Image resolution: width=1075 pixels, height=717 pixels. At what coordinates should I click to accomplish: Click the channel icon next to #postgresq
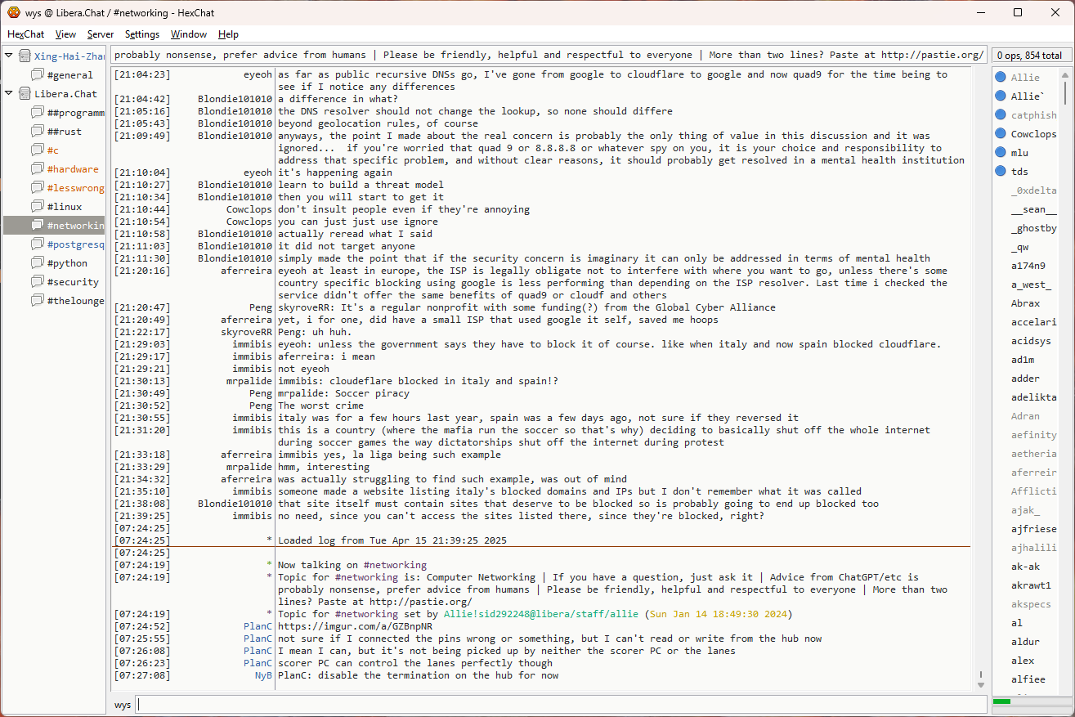[38, 244]
